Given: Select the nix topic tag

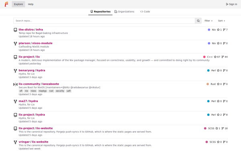Looking at the screenshot, I should point(27,91).
